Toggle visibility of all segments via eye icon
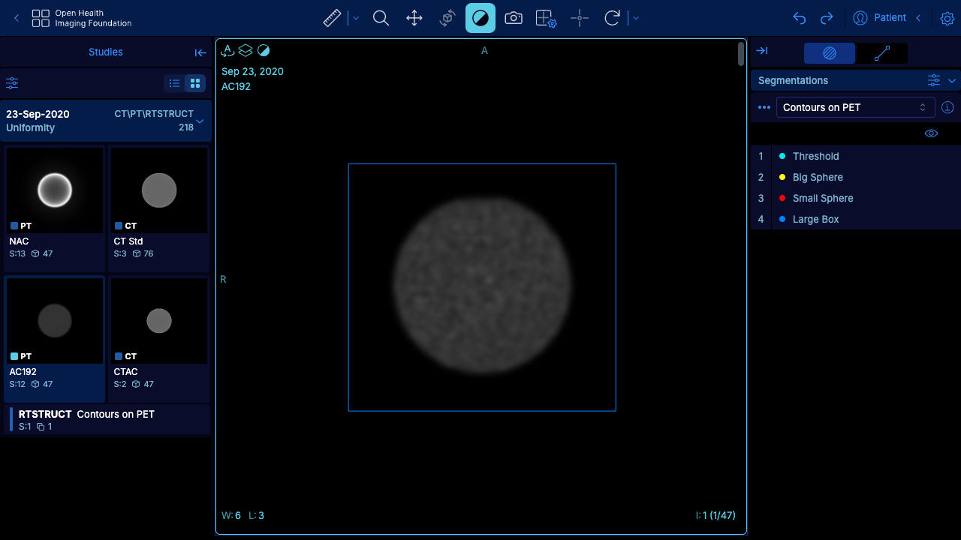The height and width of the screenshot is (540, 961). [931, 133]
